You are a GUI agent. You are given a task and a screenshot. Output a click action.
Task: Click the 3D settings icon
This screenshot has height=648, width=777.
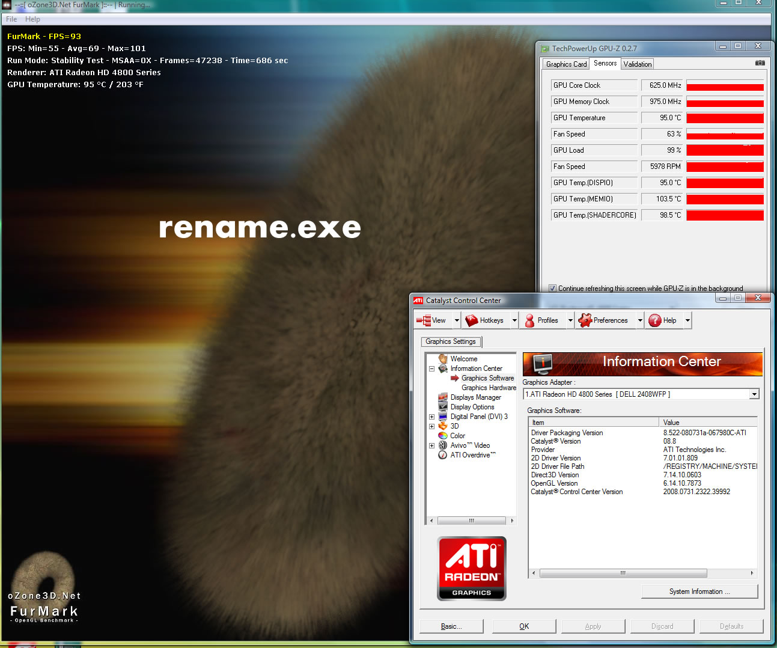(443, 426)
